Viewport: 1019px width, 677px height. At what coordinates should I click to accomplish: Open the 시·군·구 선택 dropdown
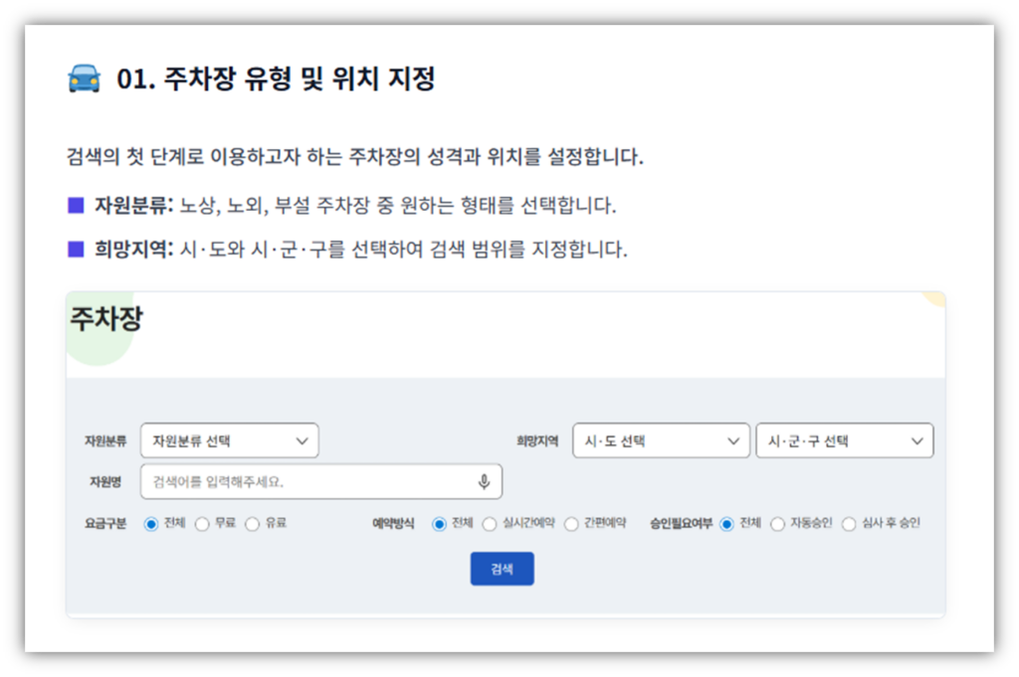(x=844, y=440)
